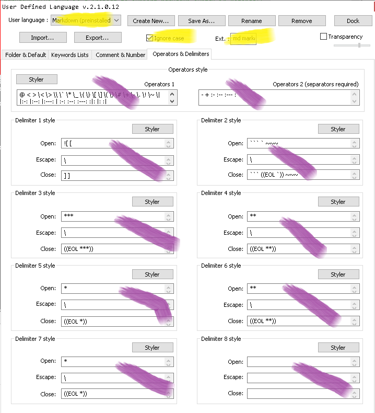Open Delimiter 2 style Styler
Screen dimensions: 375x413
click(x=338, y=129)
